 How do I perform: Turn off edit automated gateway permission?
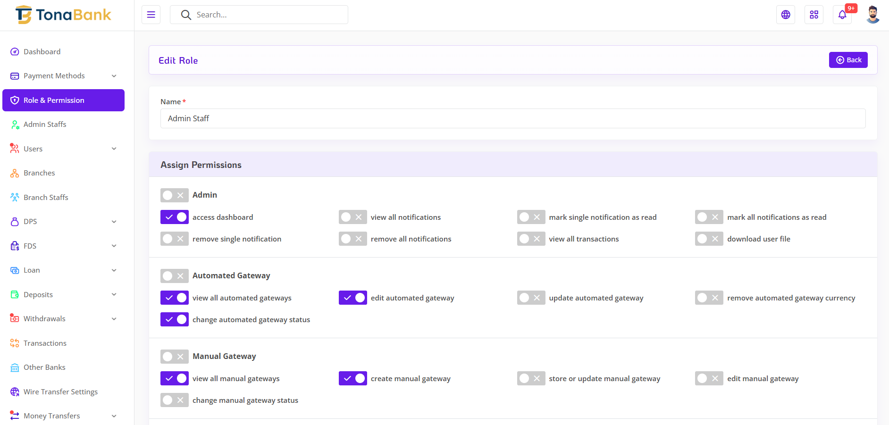[352, 298]
